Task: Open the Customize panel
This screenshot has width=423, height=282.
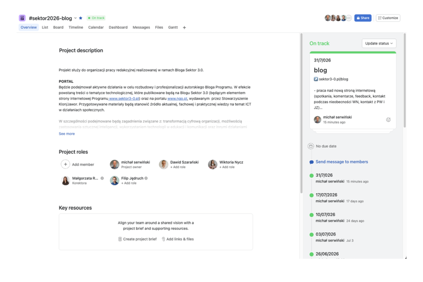Action: pos(388,18)
